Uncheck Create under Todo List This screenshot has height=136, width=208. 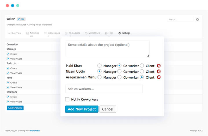point(8,68)
